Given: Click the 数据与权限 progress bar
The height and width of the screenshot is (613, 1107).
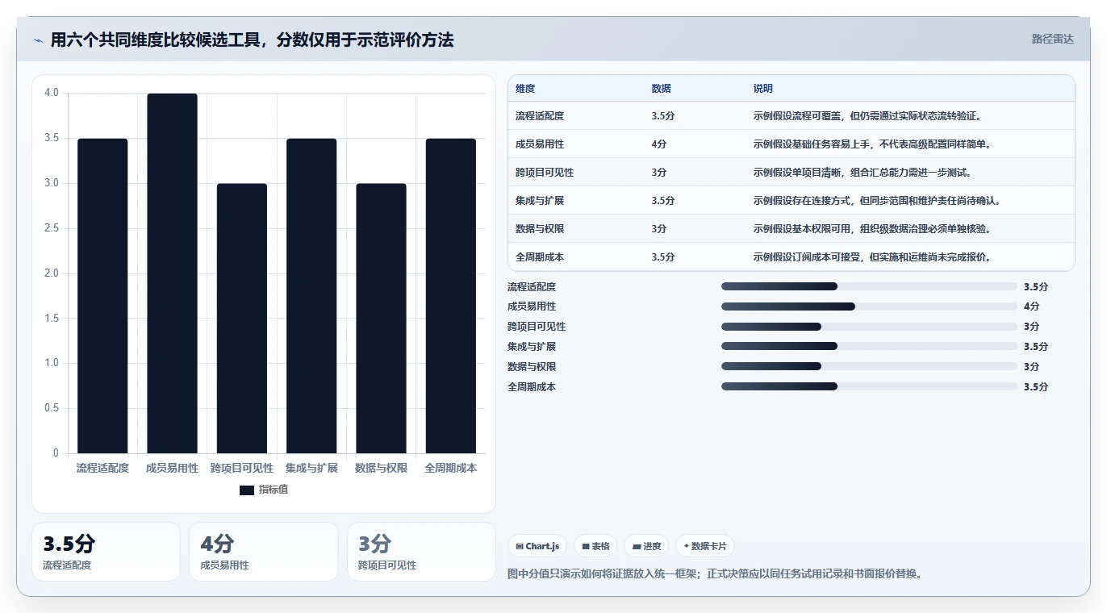Looking at the screenshot, I should click(x=869, y=366).
